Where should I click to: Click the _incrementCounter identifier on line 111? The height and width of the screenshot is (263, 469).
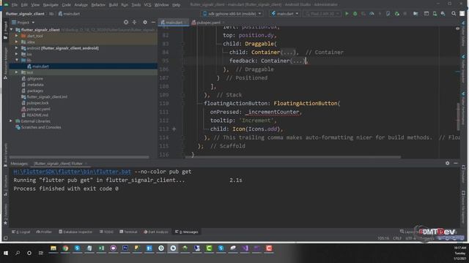(272, 112)
